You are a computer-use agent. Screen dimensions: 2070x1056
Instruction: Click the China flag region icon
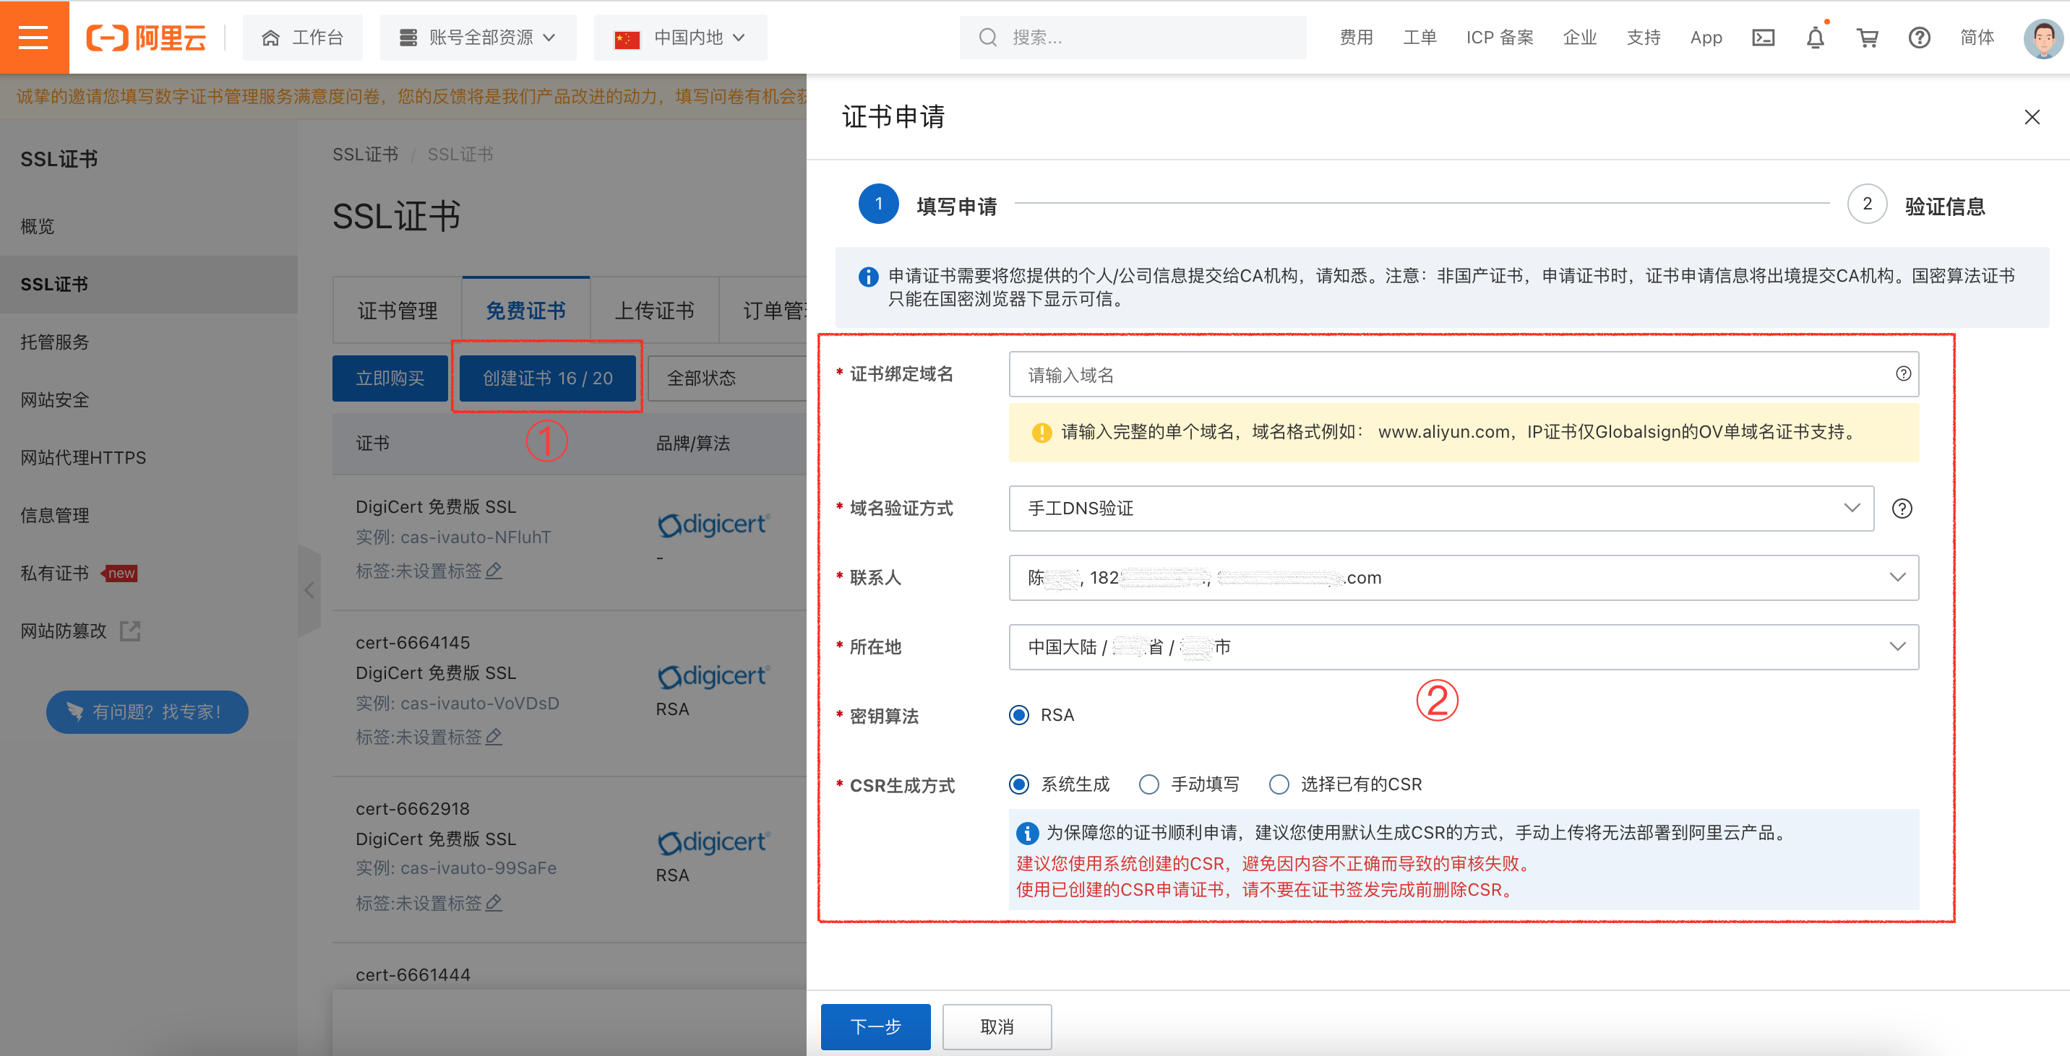(627, 38)
